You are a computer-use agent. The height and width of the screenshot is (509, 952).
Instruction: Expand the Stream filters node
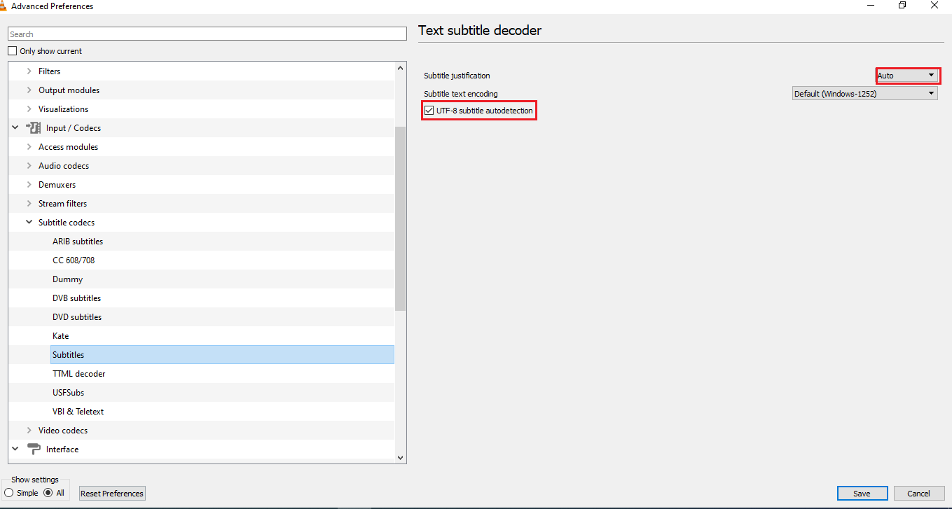(x=29, y=204)
